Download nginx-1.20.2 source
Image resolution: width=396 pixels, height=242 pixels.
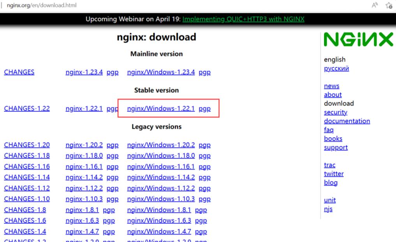pyautogui.click(x=84, y=145)
